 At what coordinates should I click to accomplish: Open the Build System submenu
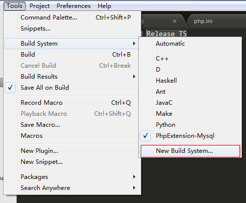72,44
